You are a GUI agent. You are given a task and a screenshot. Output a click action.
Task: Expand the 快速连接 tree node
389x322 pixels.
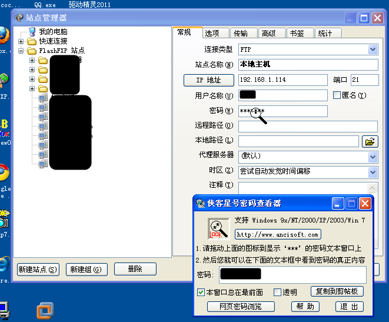(x=21, y=41)
